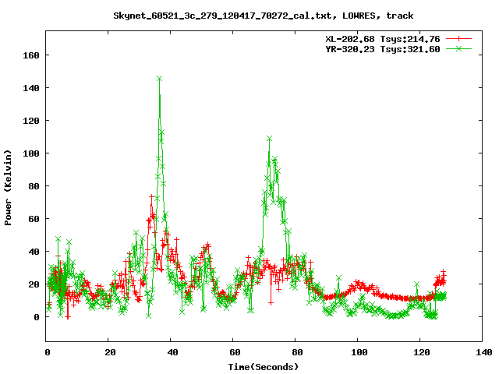499x374 pixels.
Task: Click the tallest green peak near 146 Kelvin
Action: point(159,78)
